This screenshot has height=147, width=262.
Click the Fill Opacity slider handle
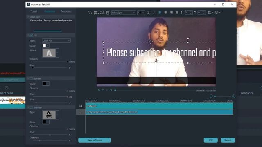pos(67,62)
